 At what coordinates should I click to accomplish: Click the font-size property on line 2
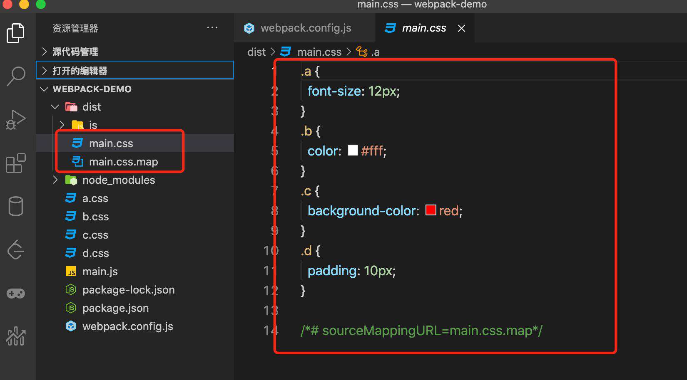point(334,91)
